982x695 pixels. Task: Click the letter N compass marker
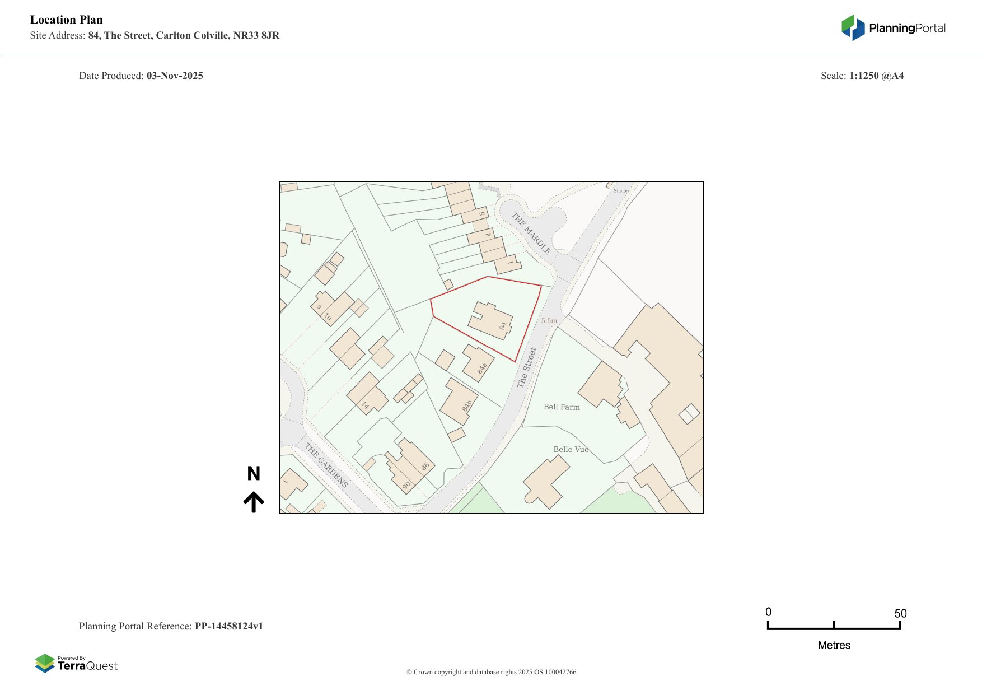254,474
